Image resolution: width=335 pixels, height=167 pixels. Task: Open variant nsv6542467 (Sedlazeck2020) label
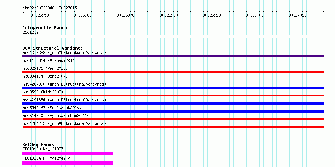pos(52,108)
